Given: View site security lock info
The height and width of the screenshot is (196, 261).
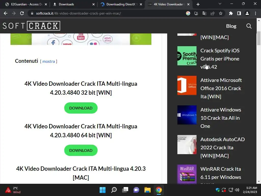Looking at the screenshot, I should [32, 13].
